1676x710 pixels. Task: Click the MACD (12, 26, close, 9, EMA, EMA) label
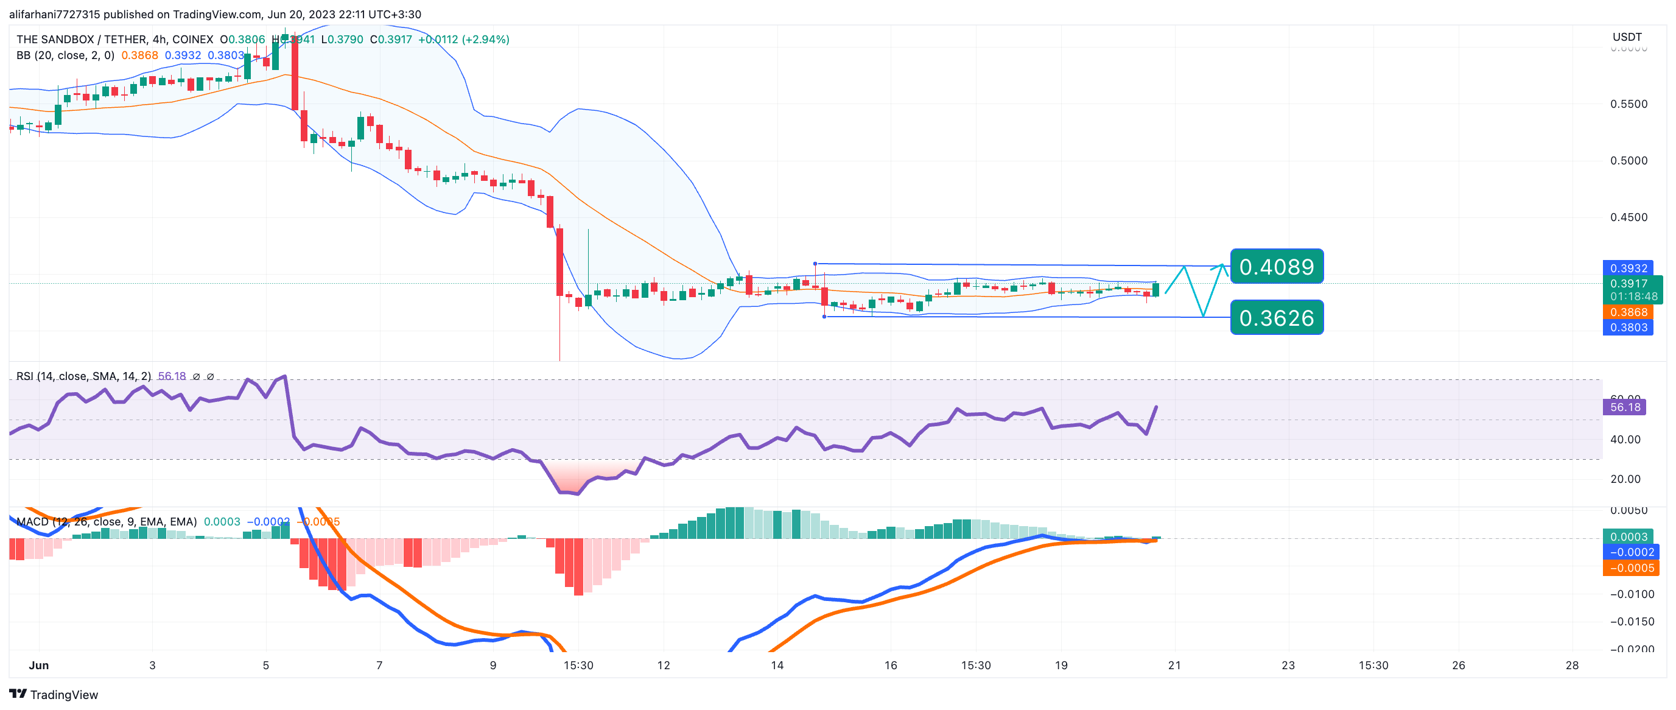tap(107, 522)
